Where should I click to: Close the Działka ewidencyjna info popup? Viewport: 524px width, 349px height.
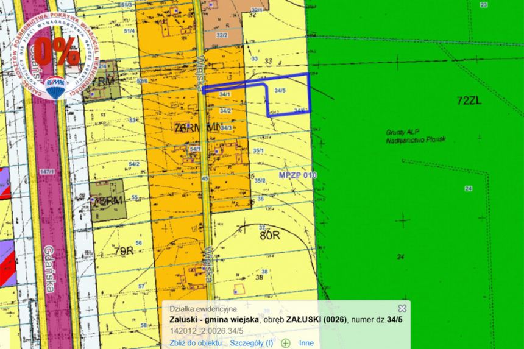[x=402, y=309]
